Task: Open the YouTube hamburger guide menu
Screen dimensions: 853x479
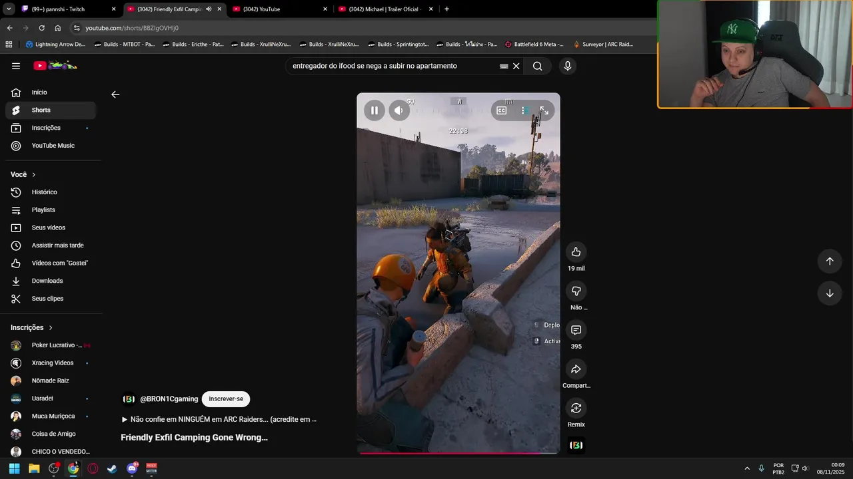Action: 16,66
